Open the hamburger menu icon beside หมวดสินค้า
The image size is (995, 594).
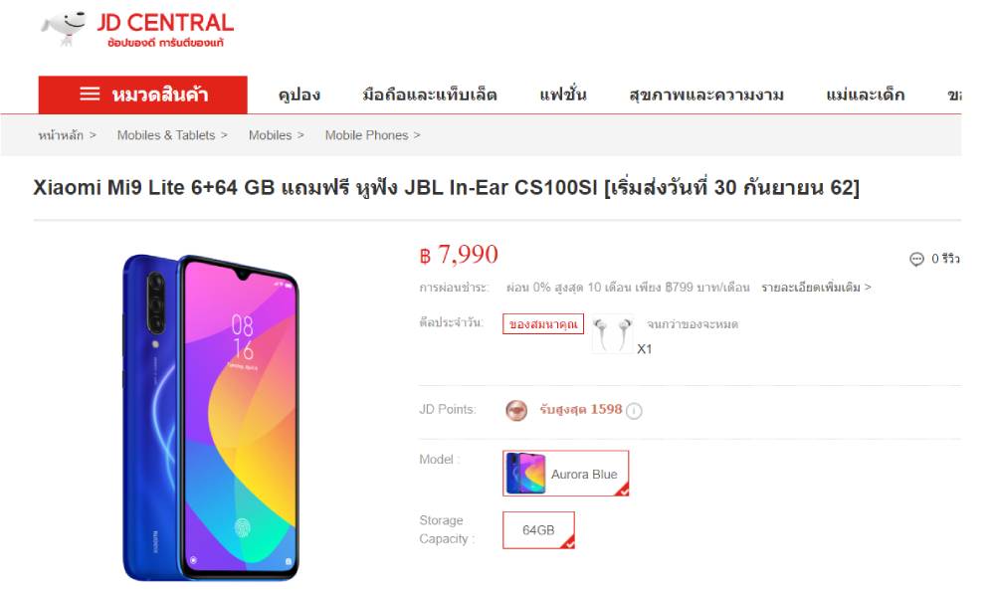click(90, 94)
